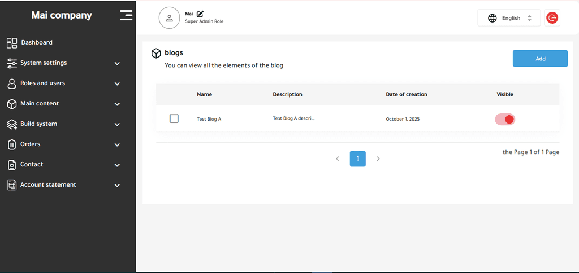Click the Main content cube icon
The image size is (579, 273).
(x=12, y=104)
